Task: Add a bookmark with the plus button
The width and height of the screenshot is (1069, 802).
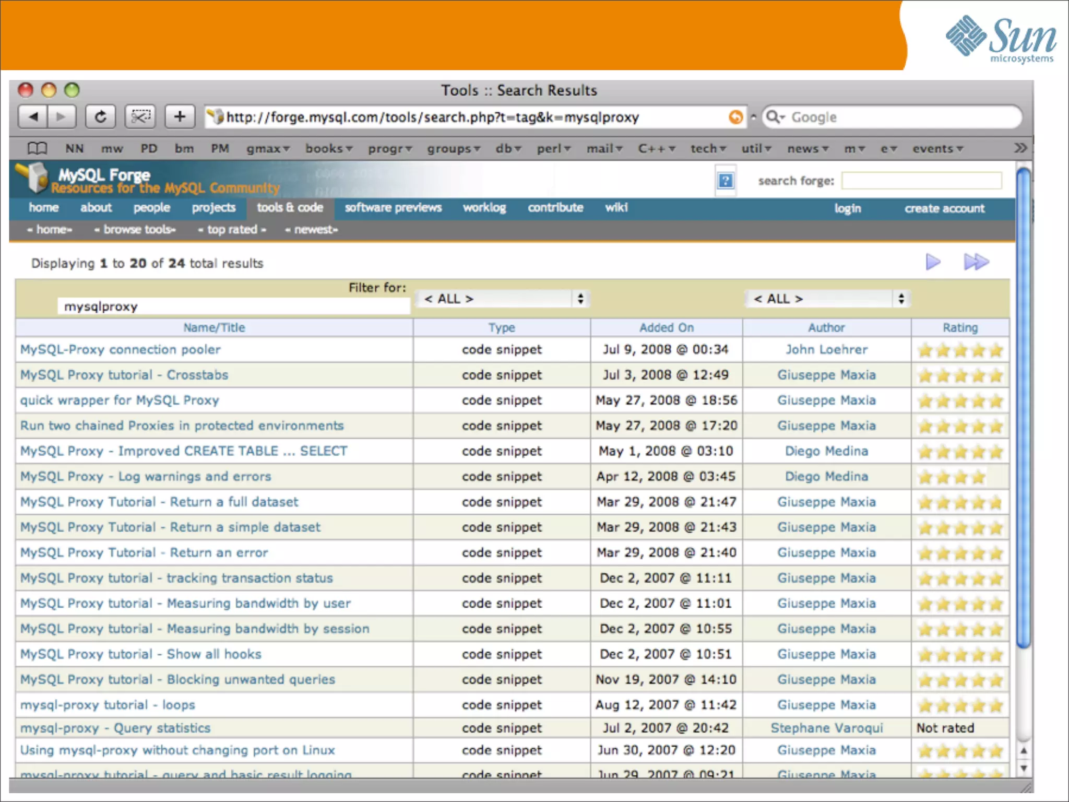Action: [x=180, y=116]
